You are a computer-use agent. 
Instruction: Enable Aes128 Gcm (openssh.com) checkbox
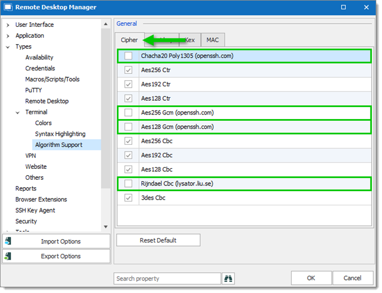coord(128,126)
